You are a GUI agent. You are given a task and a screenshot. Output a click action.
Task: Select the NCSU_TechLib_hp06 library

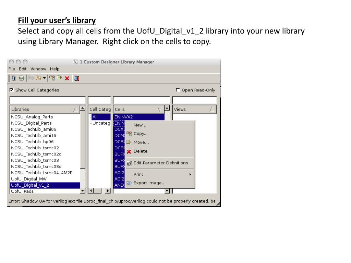click(45, 141)
